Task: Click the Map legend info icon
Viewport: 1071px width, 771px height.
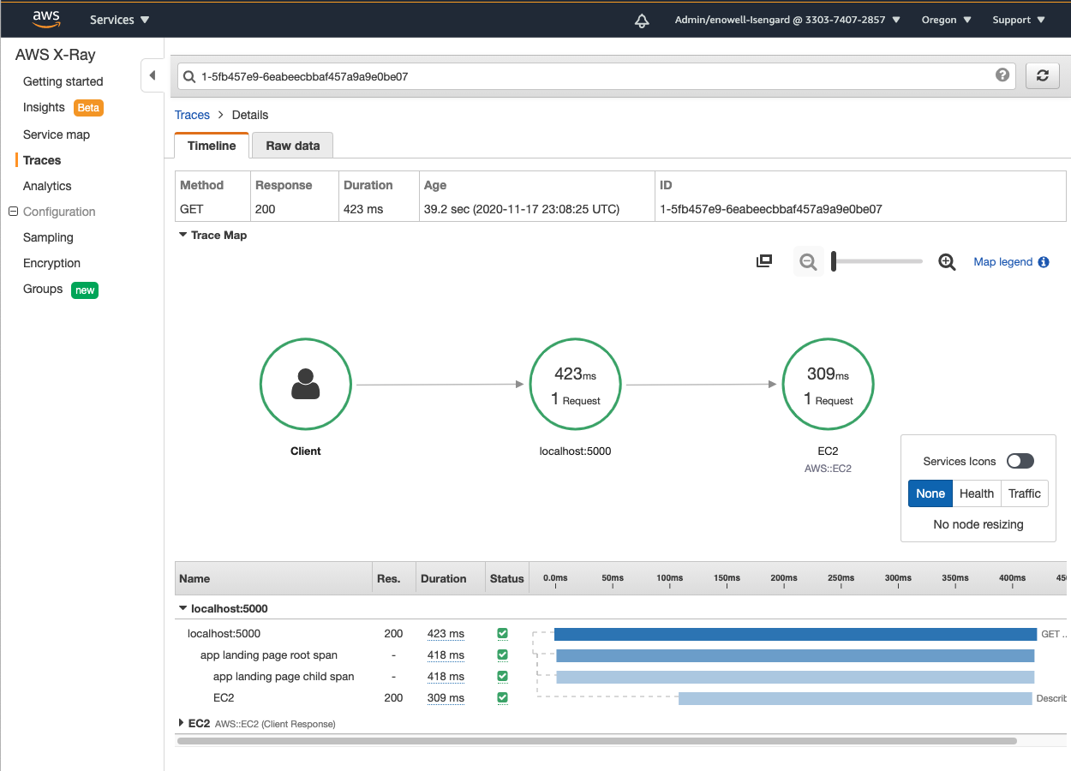Action: point(1044,262)
